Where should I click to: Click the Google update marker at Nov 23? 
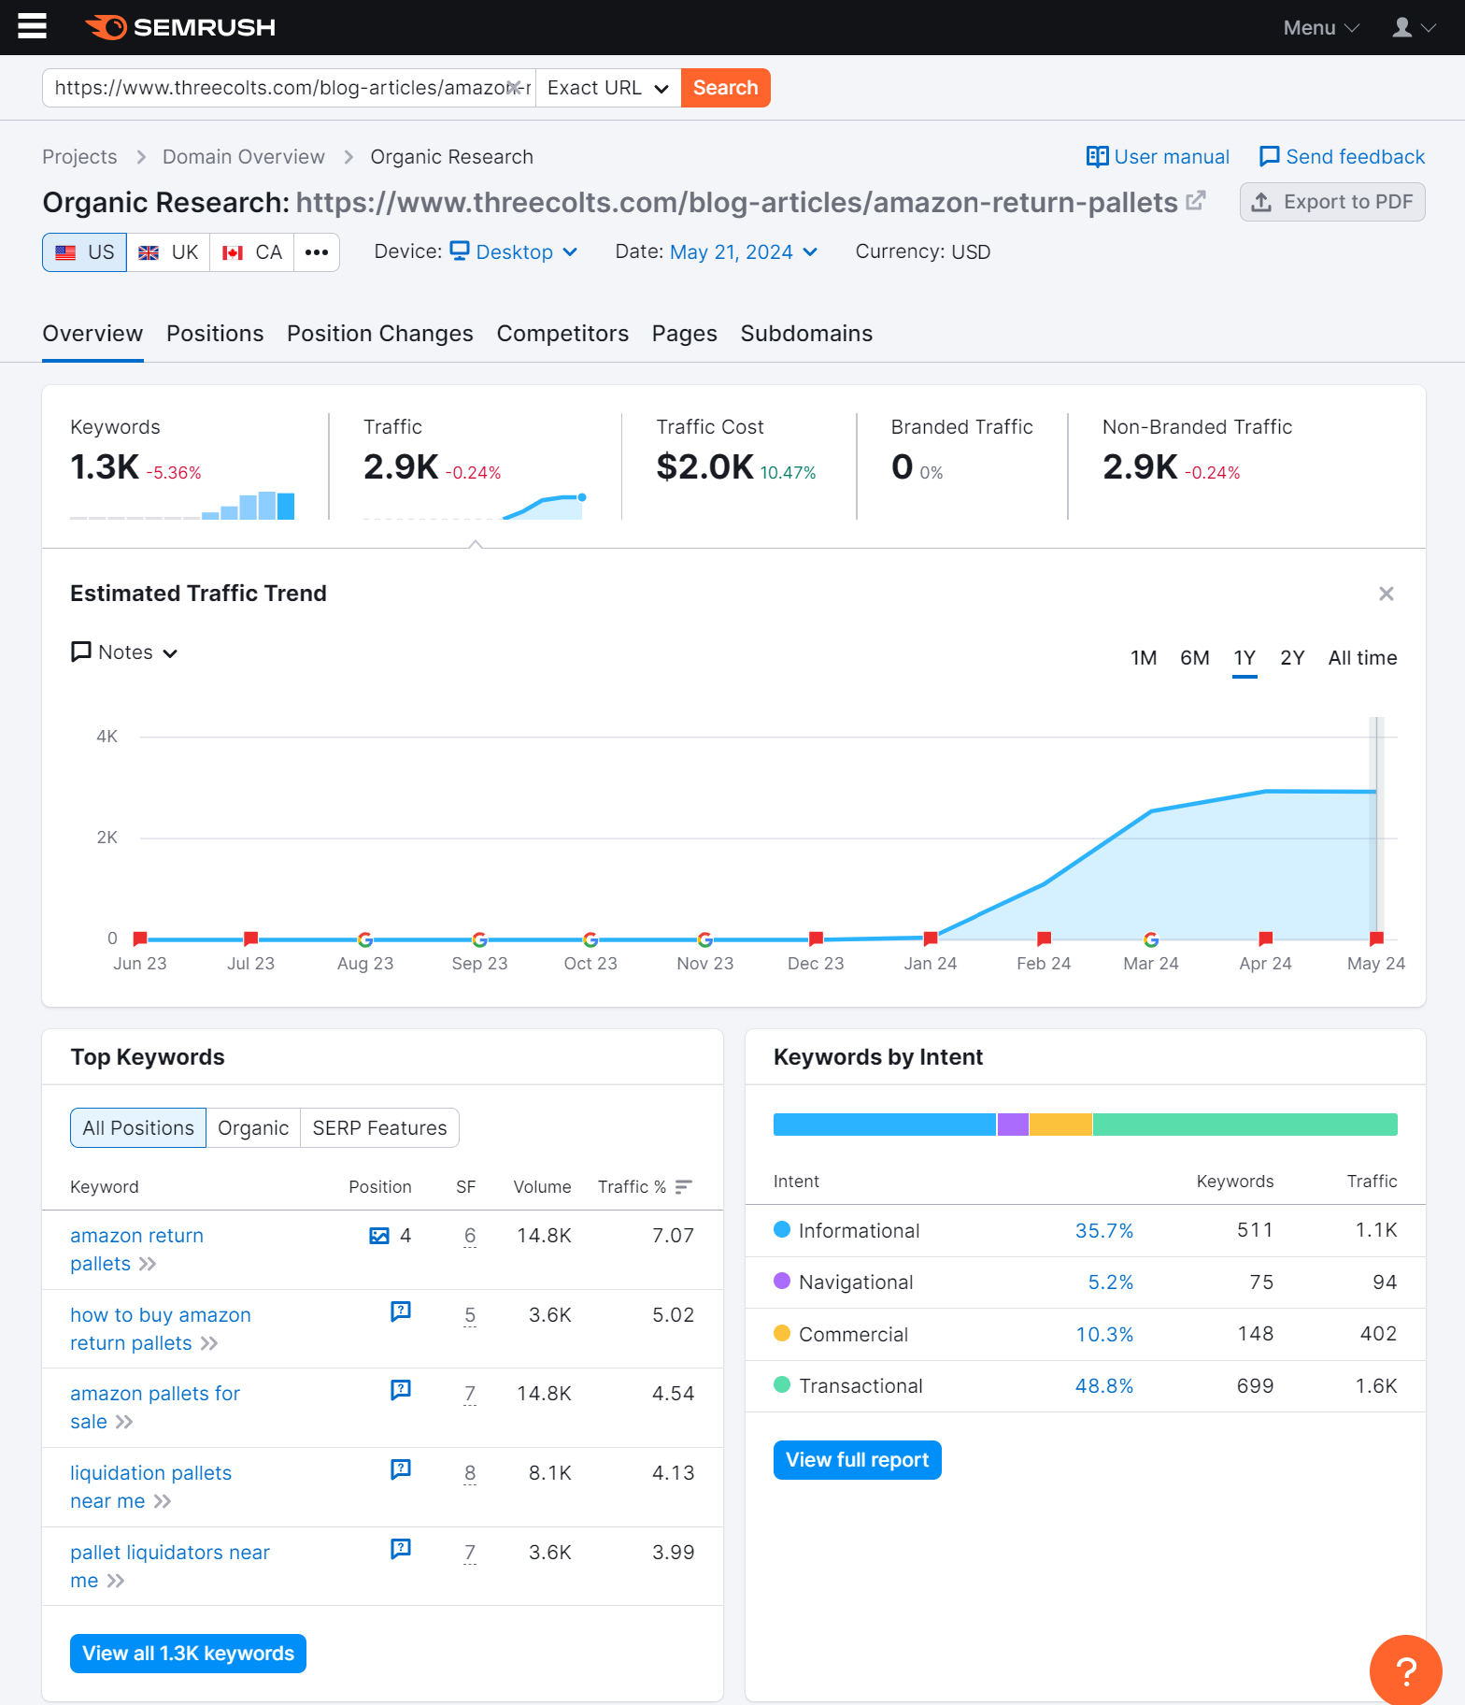click(705, 939)
